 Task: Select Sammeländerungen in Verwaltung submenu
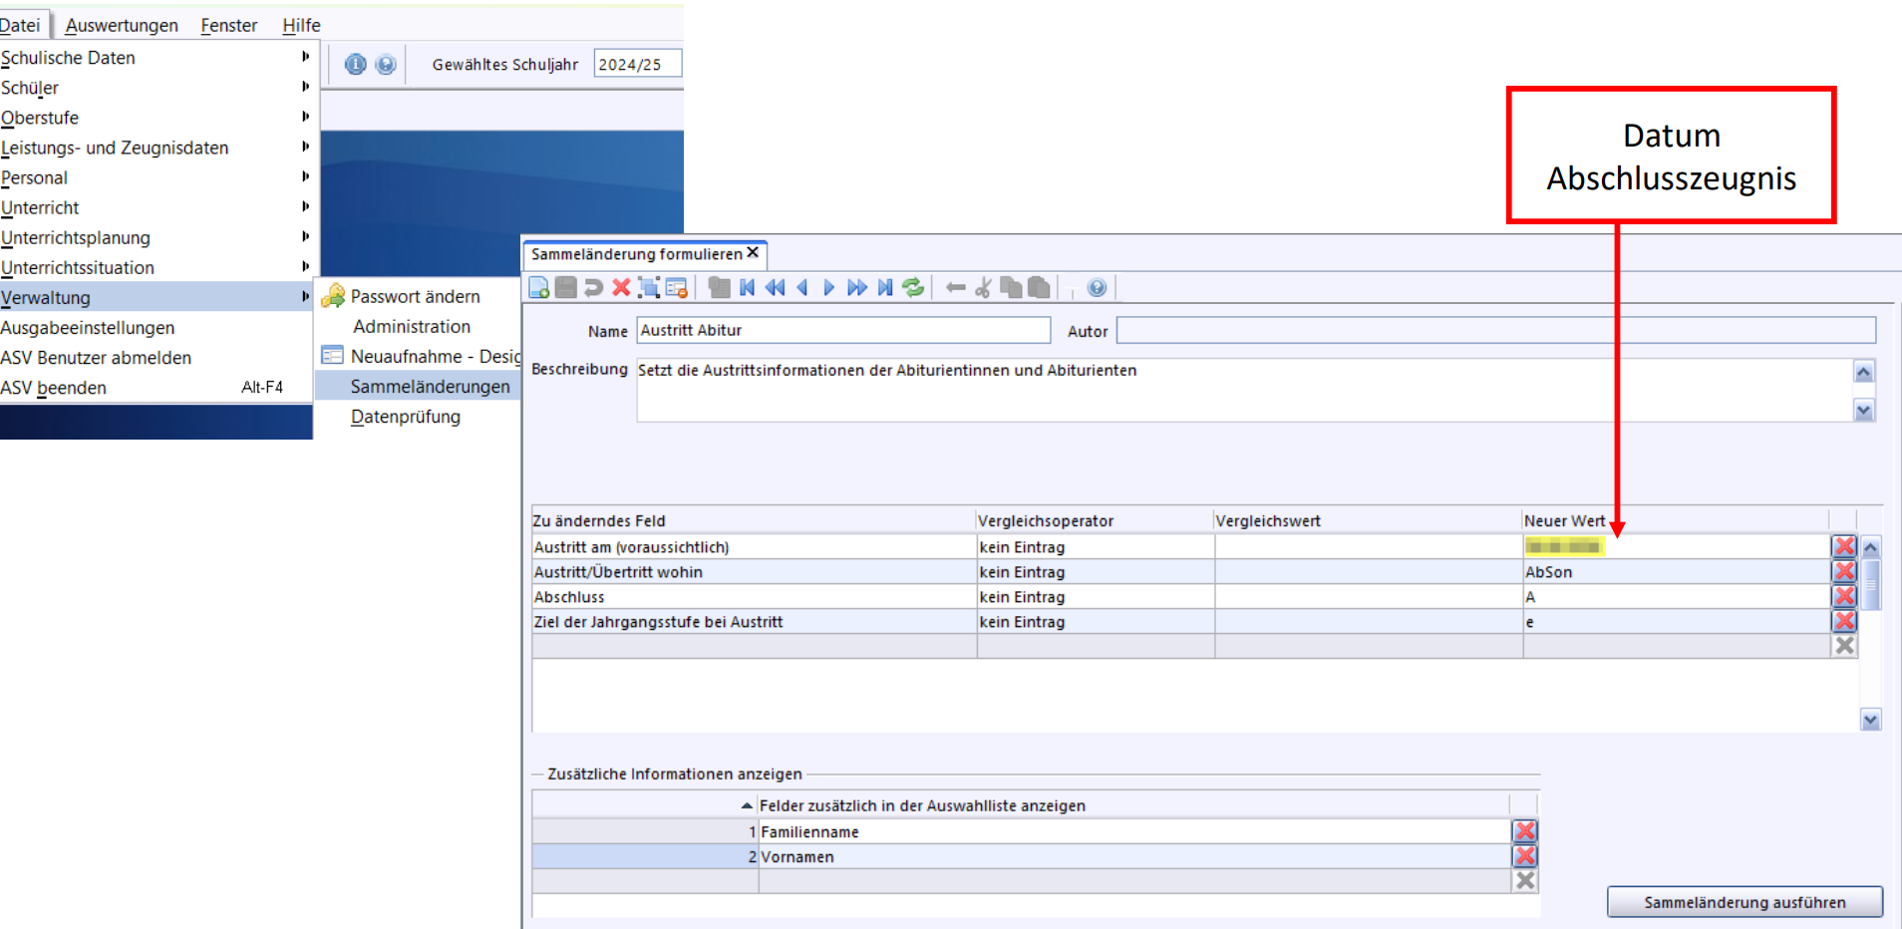[x=430, y=387]
